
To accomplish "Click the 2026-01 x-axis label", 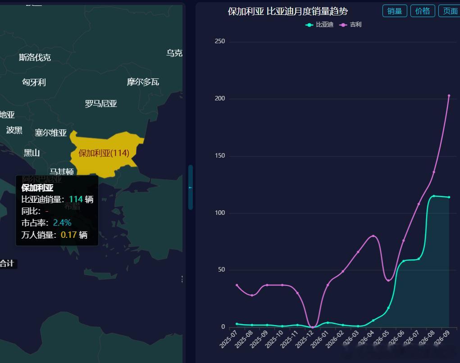I will [319, 339].
